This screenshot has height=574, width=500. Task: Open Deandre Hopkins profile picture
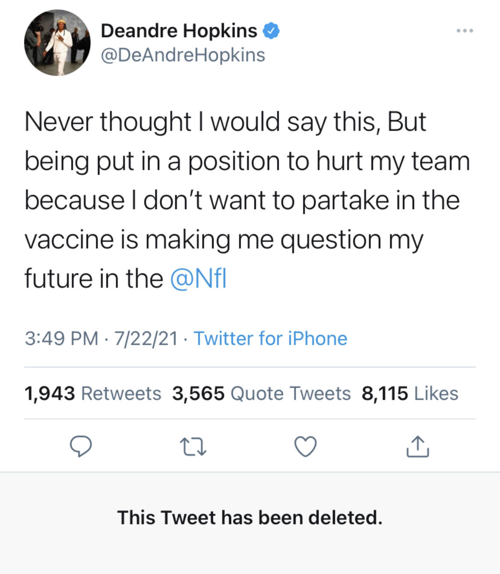(x=57, y=43)
